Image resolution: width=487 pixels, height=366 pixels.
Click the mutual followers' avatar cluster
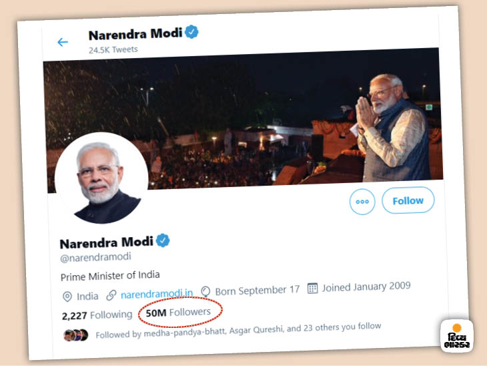[x=75, y=335]
